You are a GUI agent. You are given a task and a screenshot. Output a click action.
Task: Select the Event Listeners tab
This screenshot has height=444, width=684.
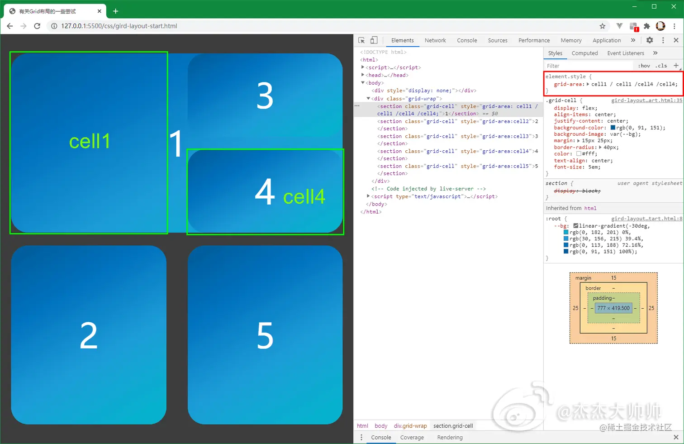pos(626,53)
